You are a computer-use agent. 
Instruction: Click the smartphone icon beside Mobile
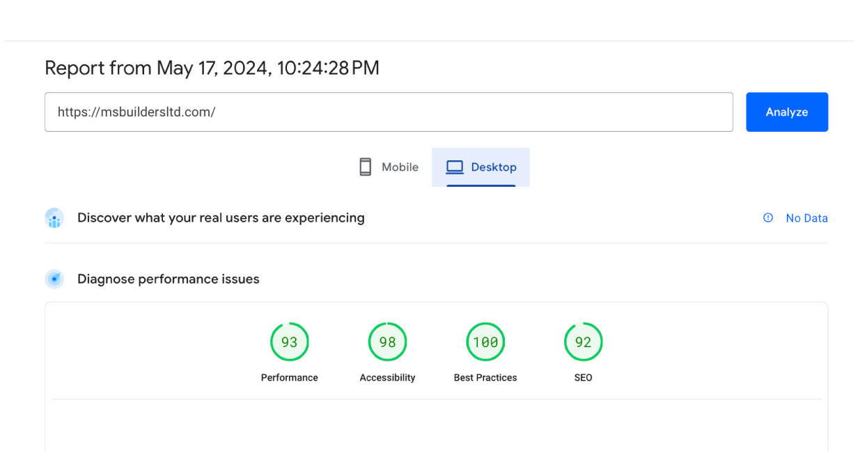(x=365, y=167)
